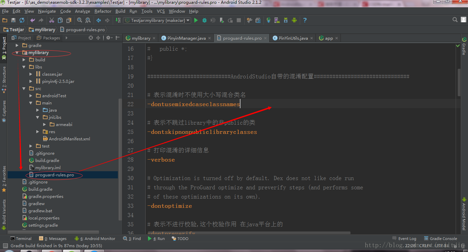Open the Build menu

point(120,11)
